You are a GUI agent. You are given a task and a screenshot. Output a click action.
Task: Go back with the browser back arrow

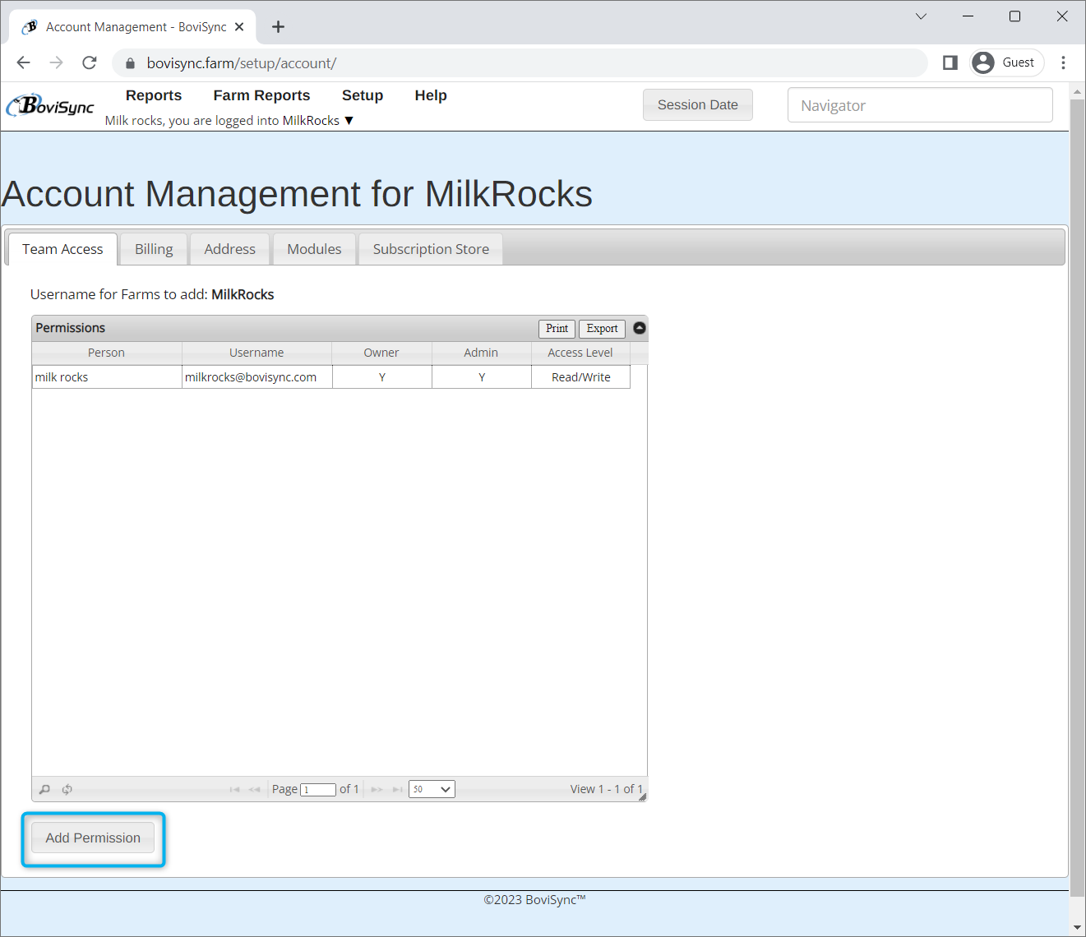click(x=23, y=62)
